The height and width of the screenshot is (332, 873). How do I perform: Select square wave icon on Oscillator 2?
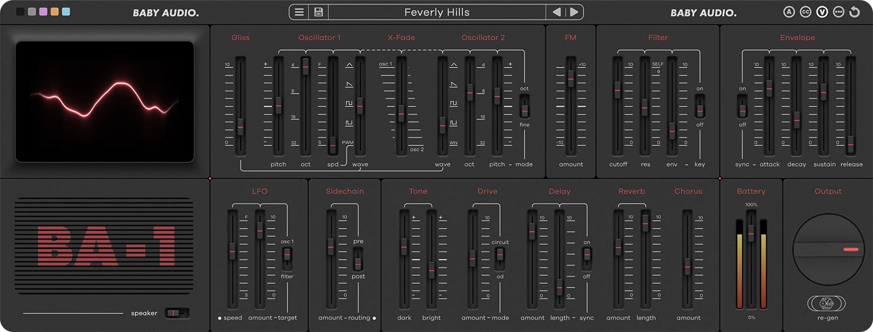tap(453, 103)
